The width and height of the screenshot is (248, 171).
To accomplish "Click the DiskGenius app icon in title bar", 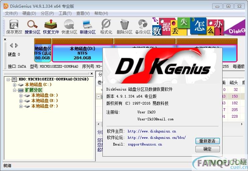I will 6,6.
